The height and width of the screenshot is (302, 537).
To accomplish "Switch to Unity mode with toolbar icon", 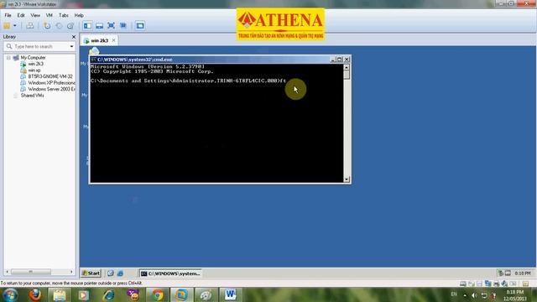I will pyautogui.click(x=123, y=26).
